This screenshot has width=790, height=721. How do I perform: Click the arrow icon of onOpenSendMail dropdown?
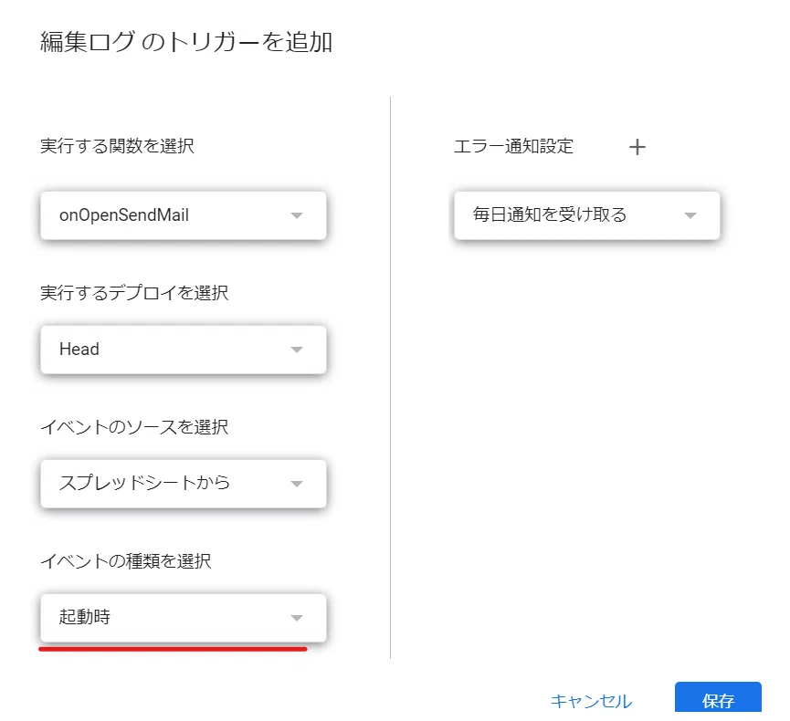[x=297, y=215]
